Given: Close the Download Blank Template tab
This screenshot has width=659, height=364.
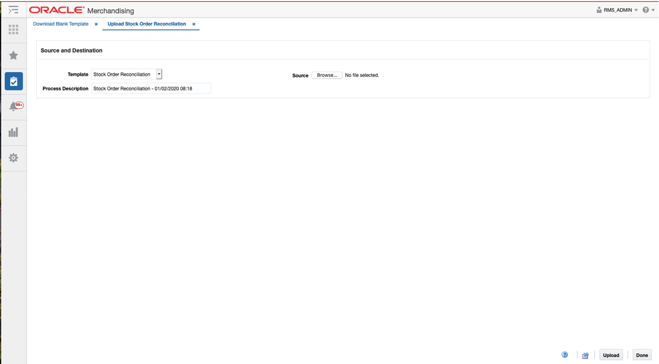Looking at the screenshot, I should point(96,24).
